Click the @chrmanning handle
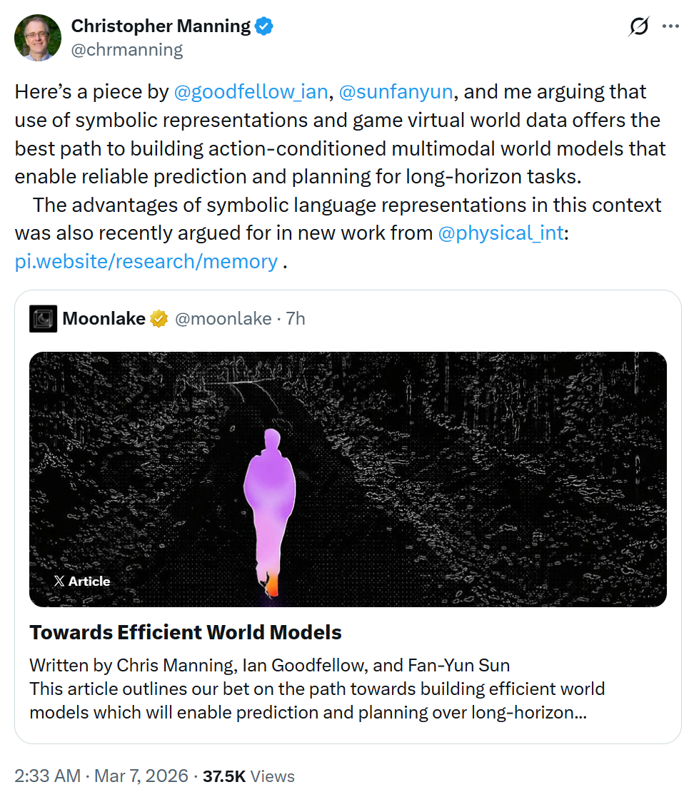The width and height of the screenshot is (694, 792). click(127, 49)
